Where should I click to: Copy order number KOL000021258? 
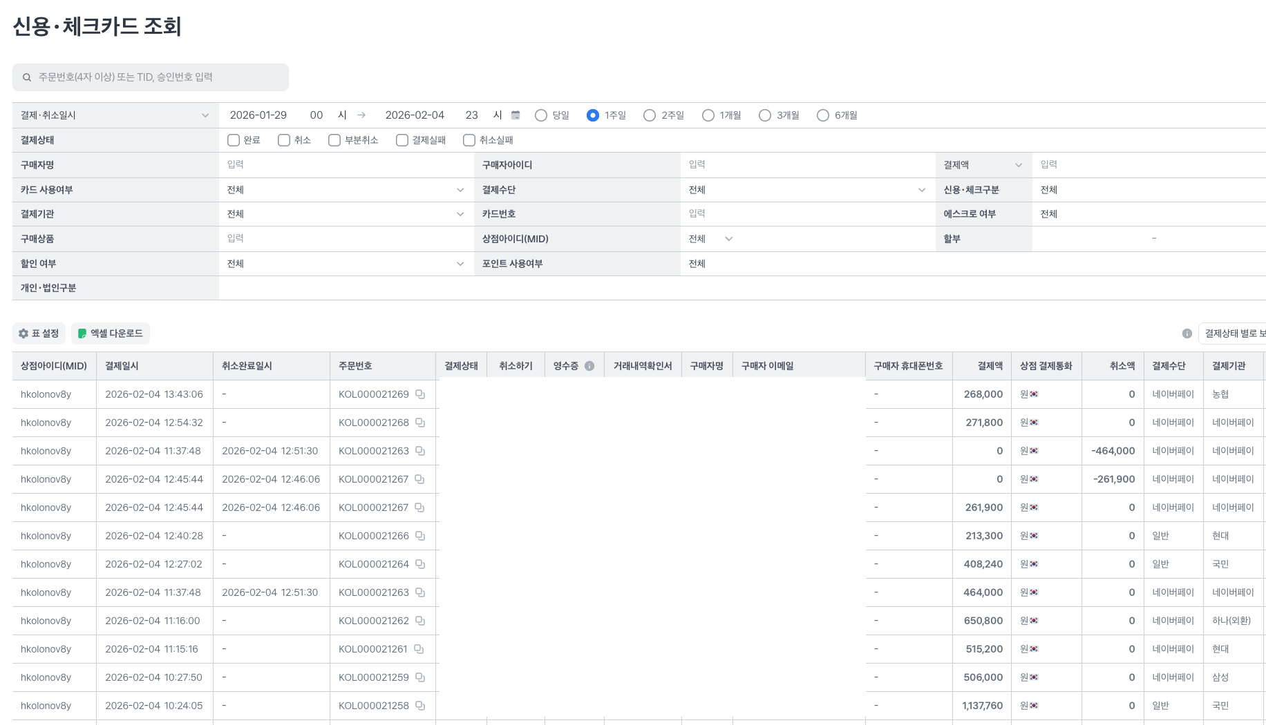click(420, 706)
